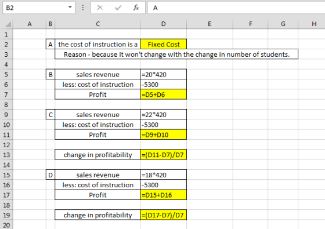Image resolution: width=325 pixels, height=229 pixels.
Task: Select column F header
Action: pos(250,24)
